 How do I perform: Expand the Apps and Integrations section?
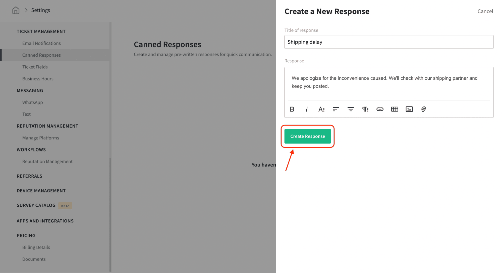click(45, 221)
